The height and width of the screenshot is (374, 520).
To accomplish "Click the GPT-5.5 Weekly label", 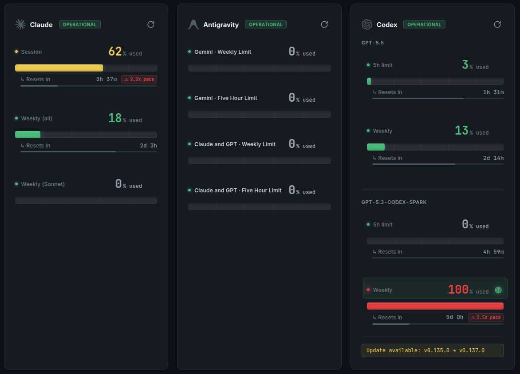I will point(382,131).
